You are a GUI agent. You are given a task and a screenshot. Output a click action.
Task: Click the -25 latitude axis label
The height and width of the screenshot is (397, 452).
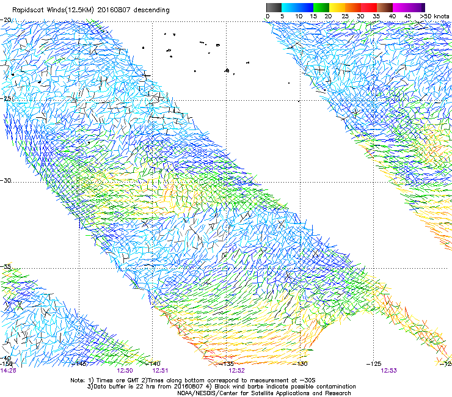coord(5,98)
